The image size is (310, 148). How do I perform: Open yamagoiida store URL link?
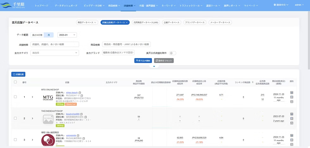(71, 136)
